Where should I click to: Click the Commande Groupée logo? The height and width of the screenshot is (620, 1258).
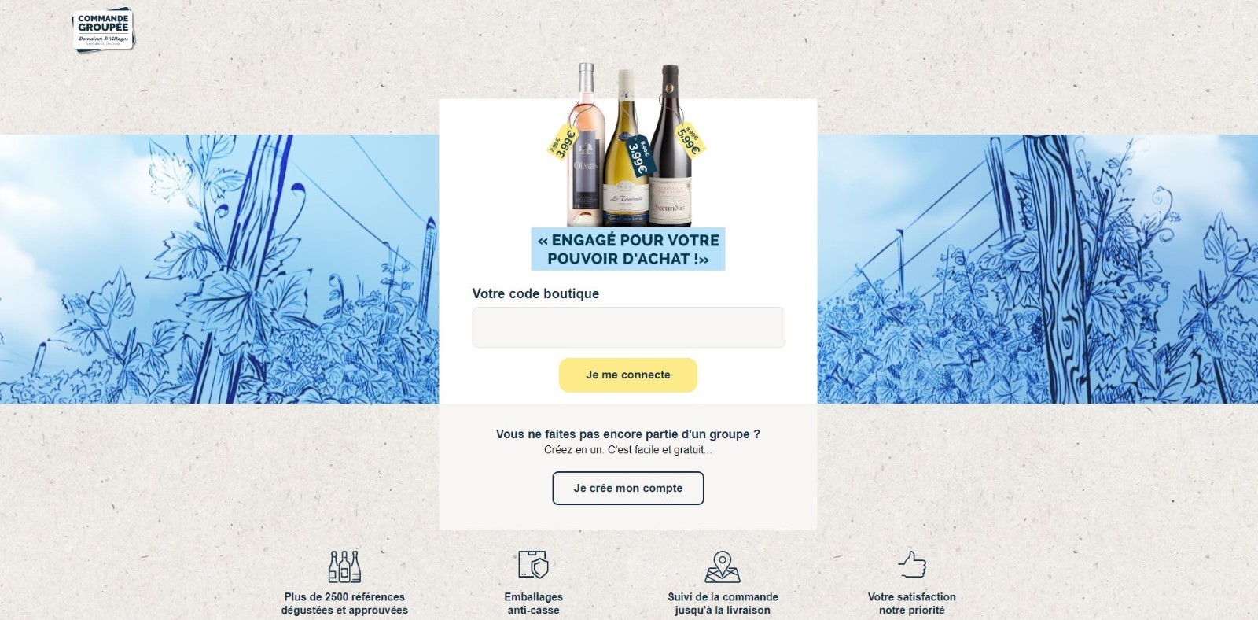tap(103, 29)
